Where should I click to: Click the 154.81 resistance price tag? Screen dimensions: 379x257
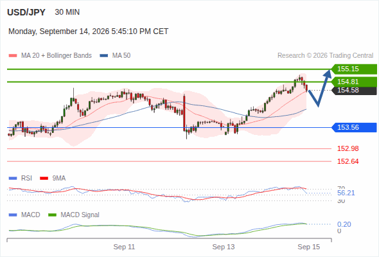click(354, 82)
